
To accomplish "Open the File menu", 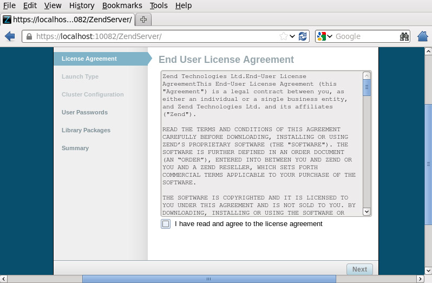I will [9, 5].
